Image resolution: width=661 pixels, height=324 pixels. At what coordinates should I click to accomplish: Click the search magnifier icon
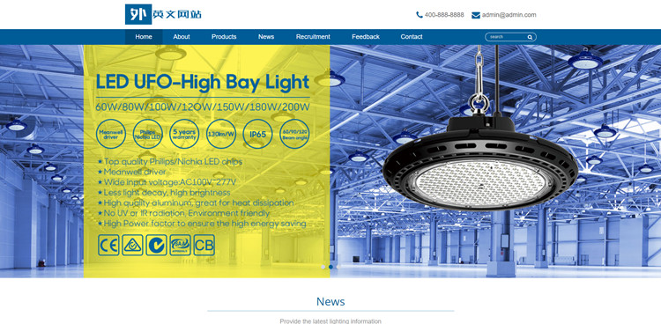530,37
